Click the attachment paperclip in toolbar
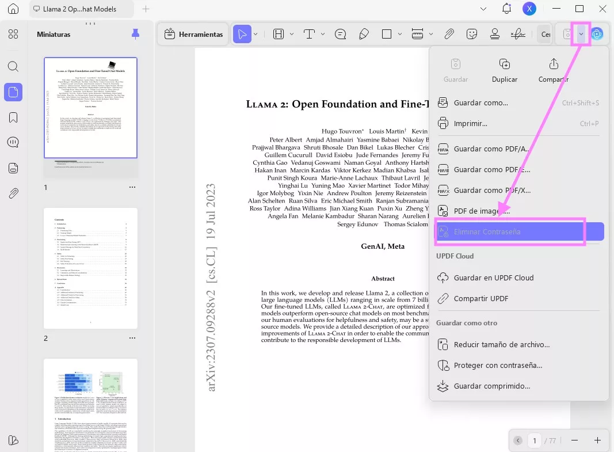The image size is (614, 452). coord(449,34)
